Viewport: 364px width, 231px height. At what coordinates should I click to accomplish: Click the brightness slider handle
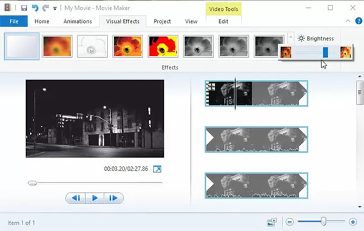(x=325, y=52)
